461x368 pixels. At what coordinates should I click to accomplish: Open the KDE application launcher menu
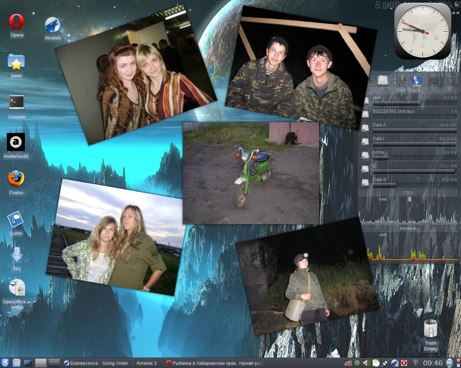tap(5, 363)
